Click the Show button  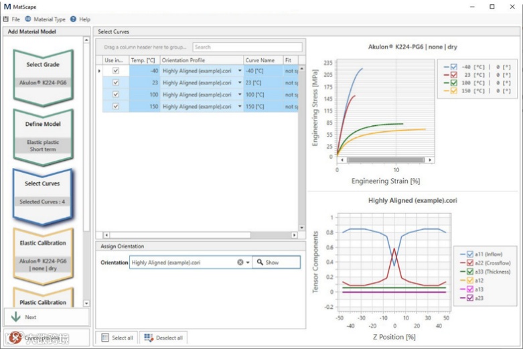(x=276, y=262)
